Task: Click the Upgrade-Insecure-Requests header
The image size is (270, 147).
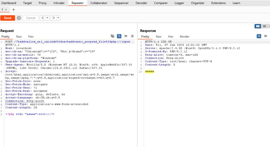Action: 30,61
